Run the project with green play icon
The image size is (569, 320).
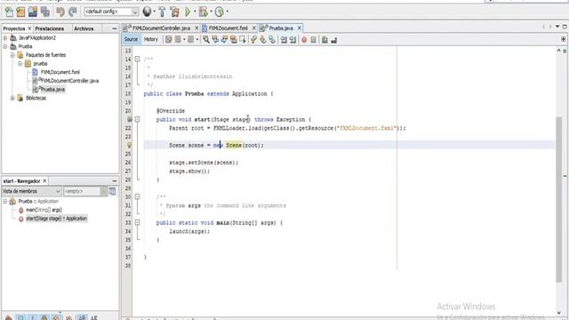click(188, 12)
